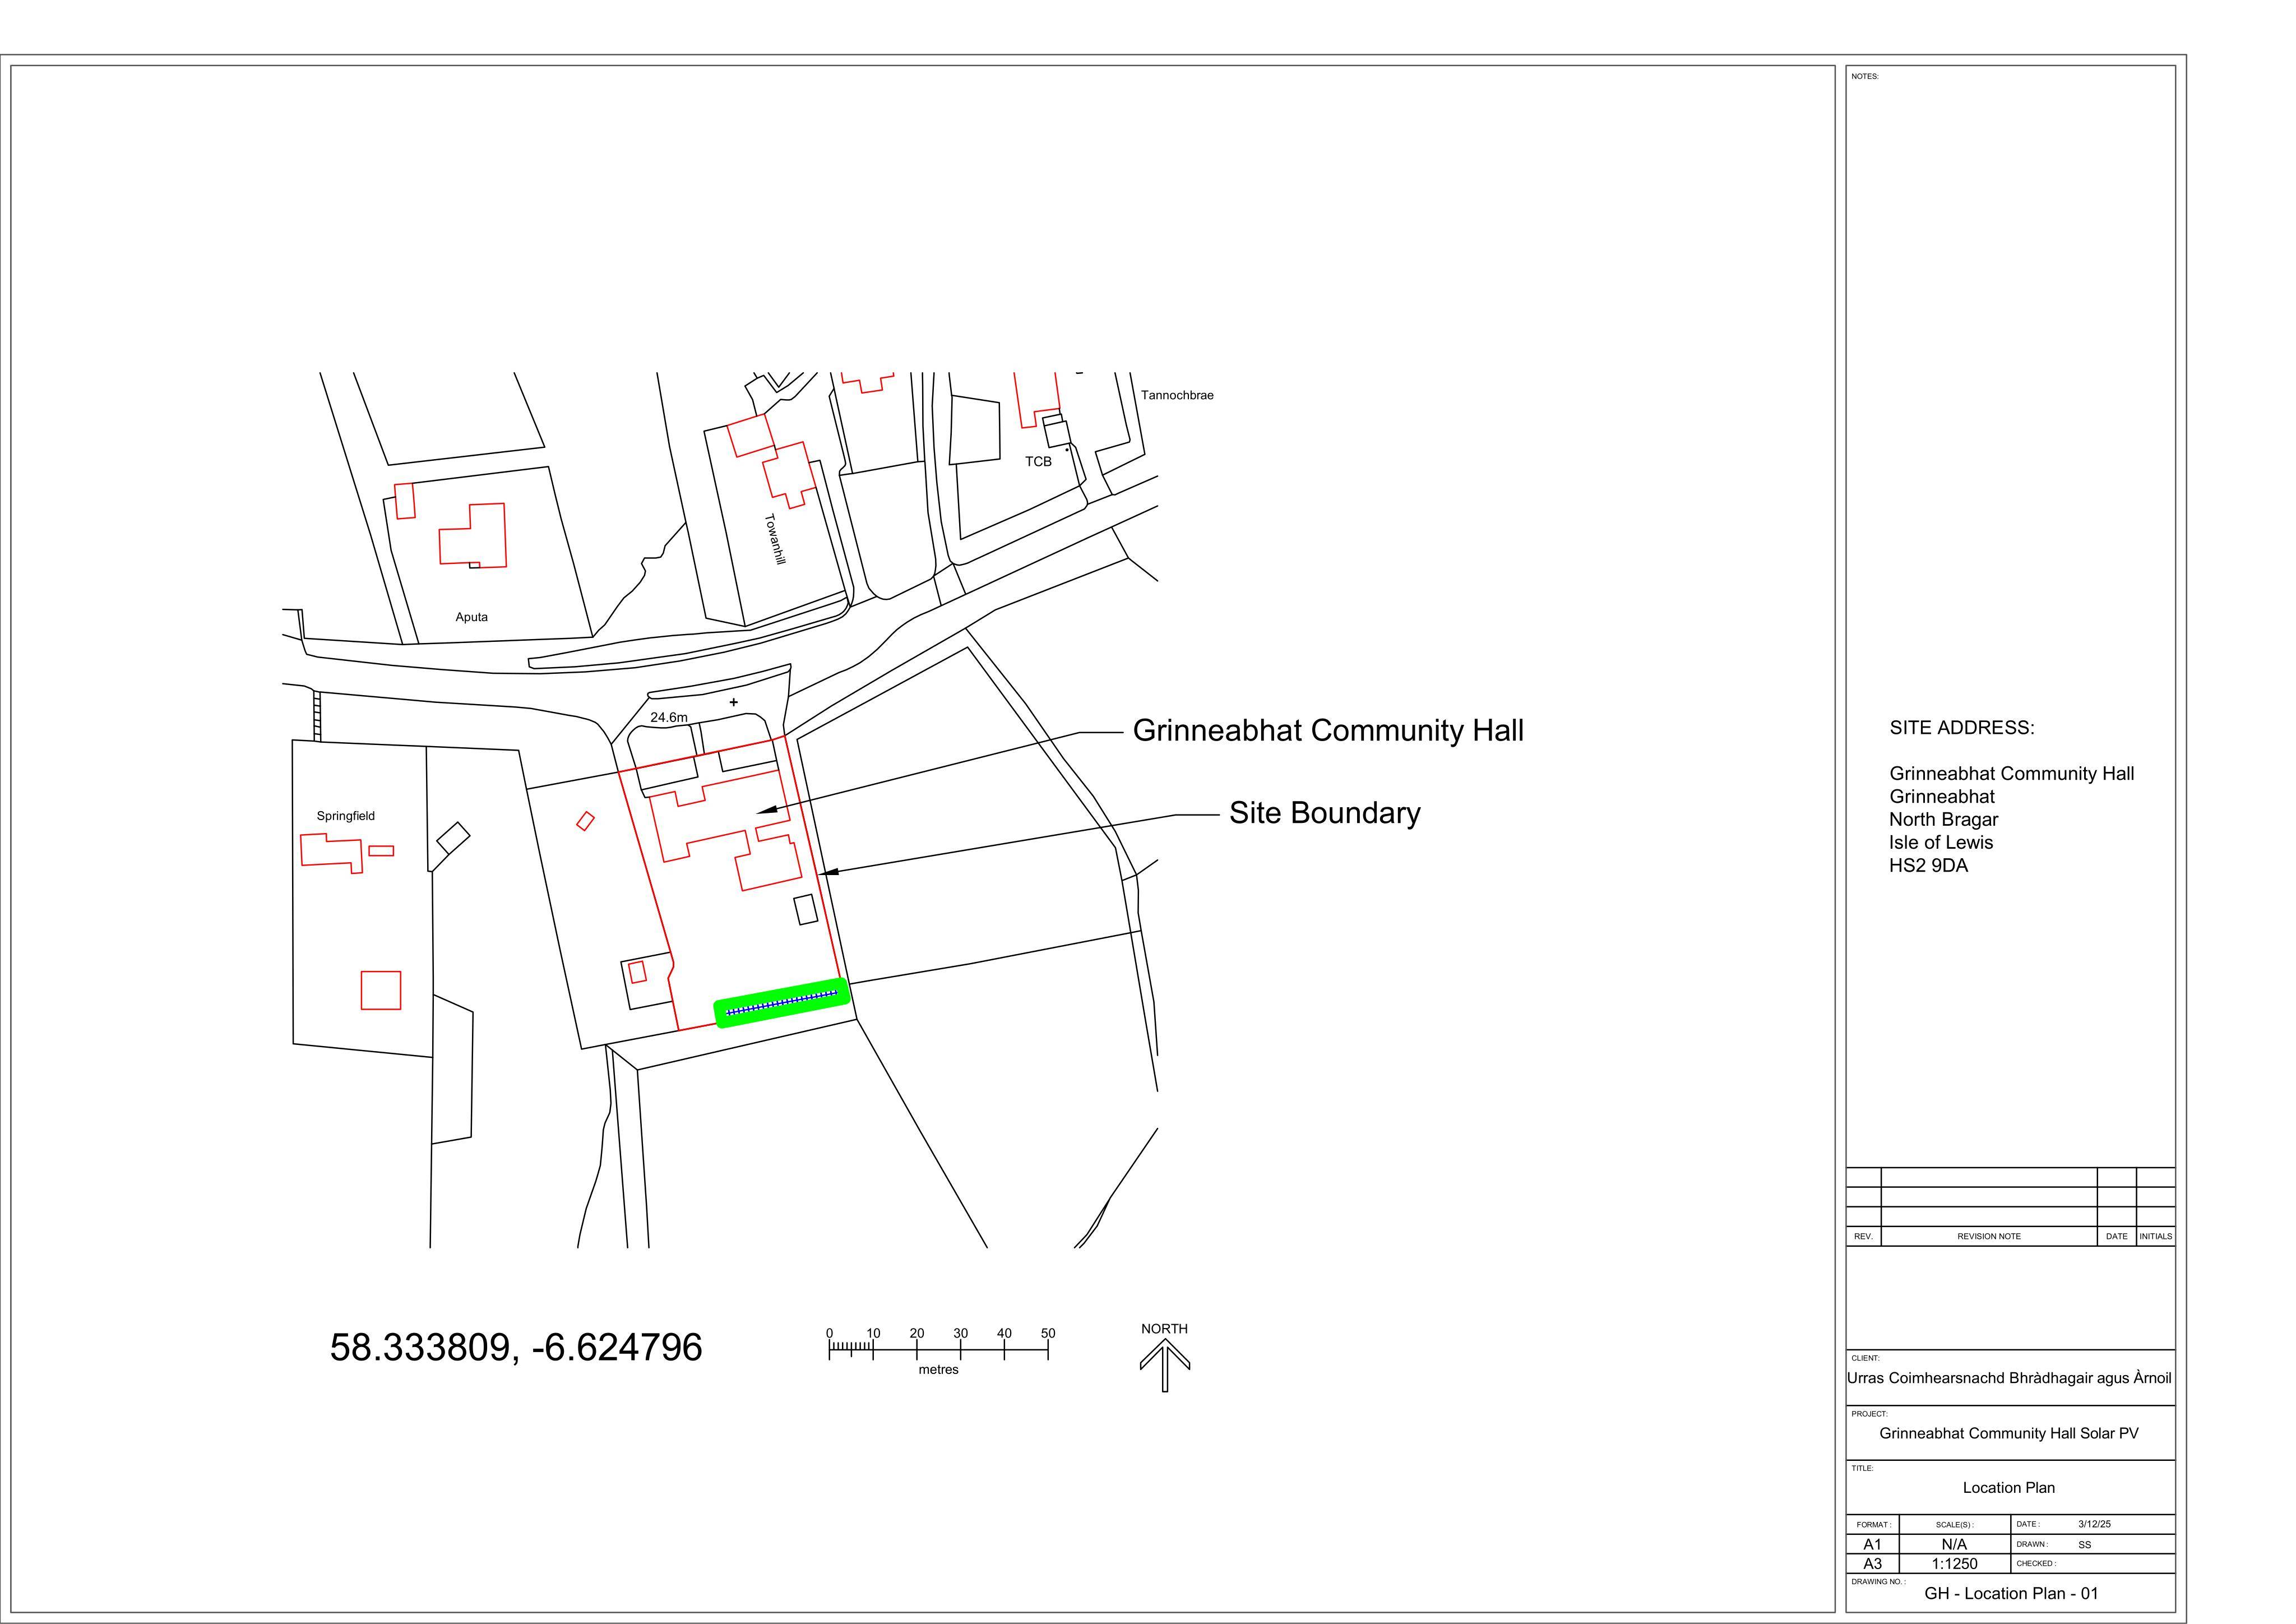Image resolution: width=2296 pixels, height=1624 pixels.
Task: Click the 'North Bragar' address line
Action: pos(1944,820)
